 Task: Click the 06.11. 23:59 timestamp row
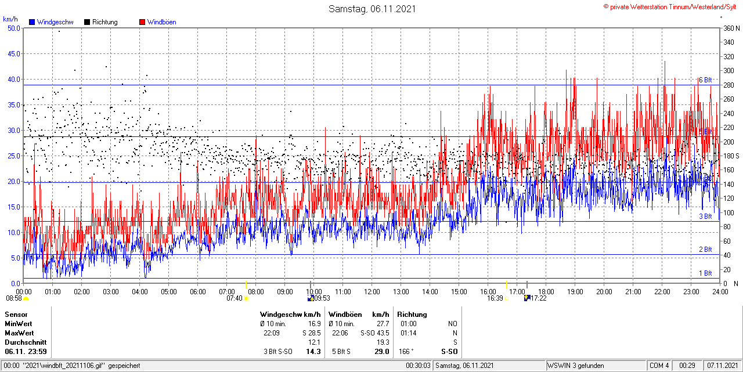[x=26, y=352]
